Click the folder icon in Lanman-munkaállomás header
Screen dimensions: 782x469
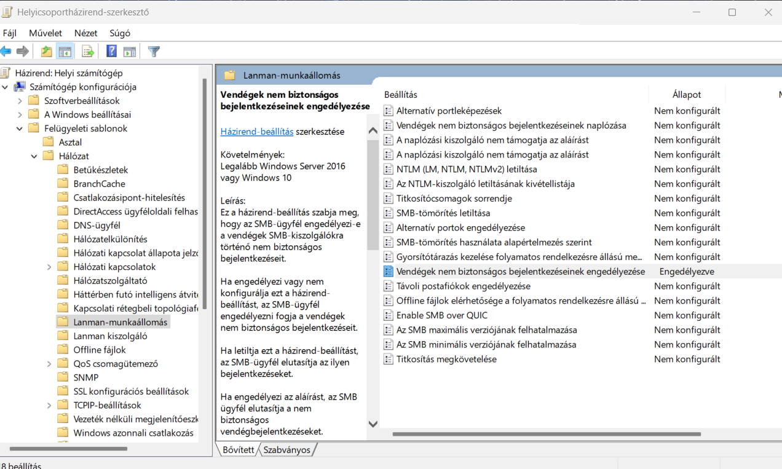pyautogui.click(x=230, y=75)
